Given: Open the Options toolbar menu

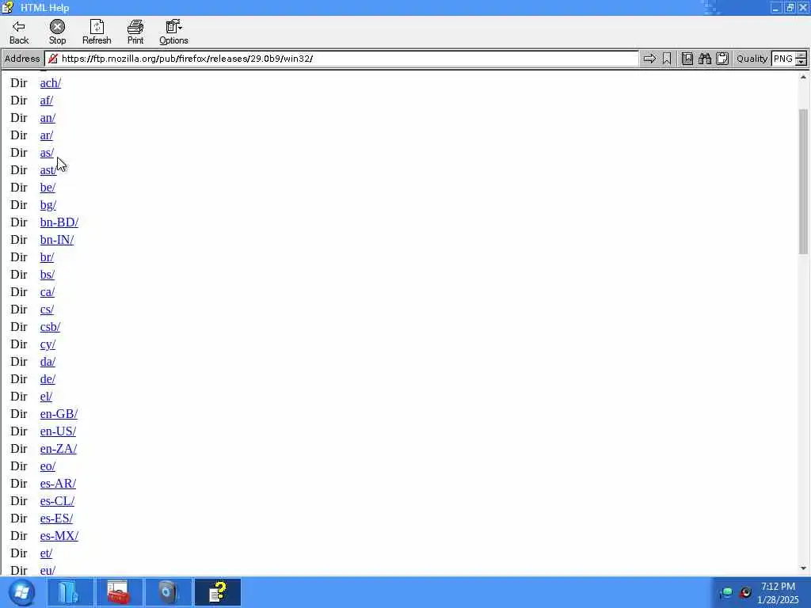Looking at the screenshot, I should (x=173, y=32).
